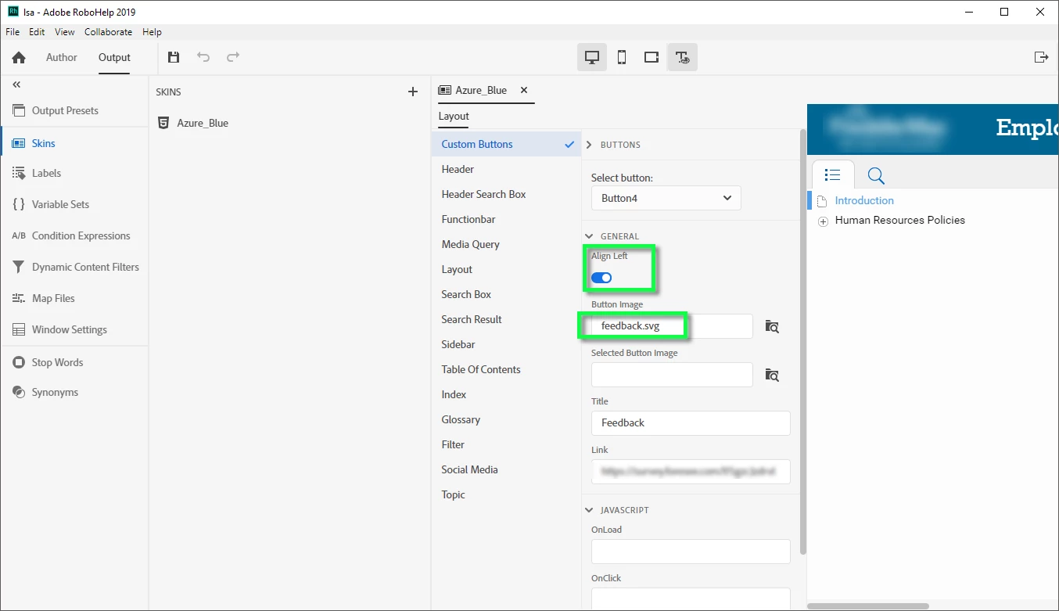Select Header layout item
This screenshot has width=1059, height=611.
[506, 169]
